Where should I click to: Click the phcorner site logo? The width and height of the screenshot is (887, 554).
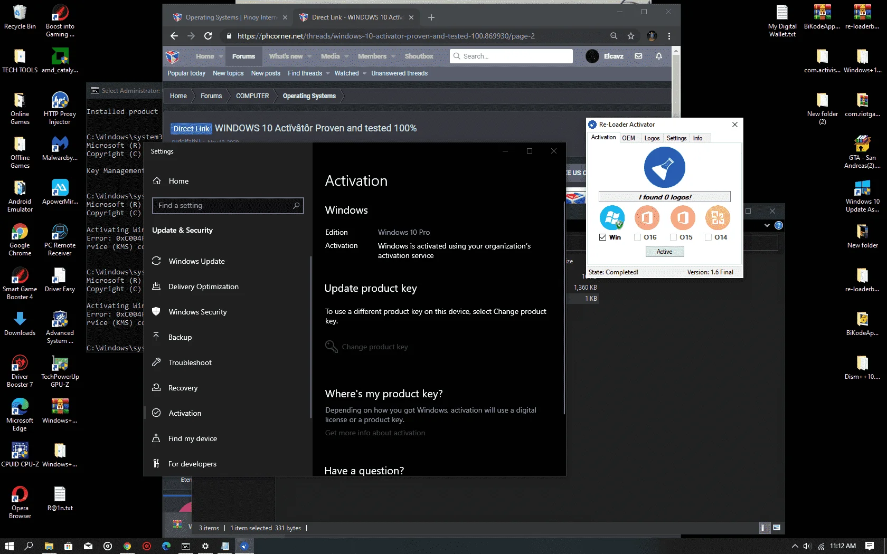coord(173,56)
